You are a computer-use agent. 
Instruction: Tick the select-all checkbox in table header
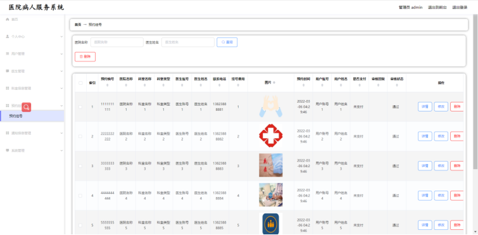pyautogui.click(x=80, y=83)
